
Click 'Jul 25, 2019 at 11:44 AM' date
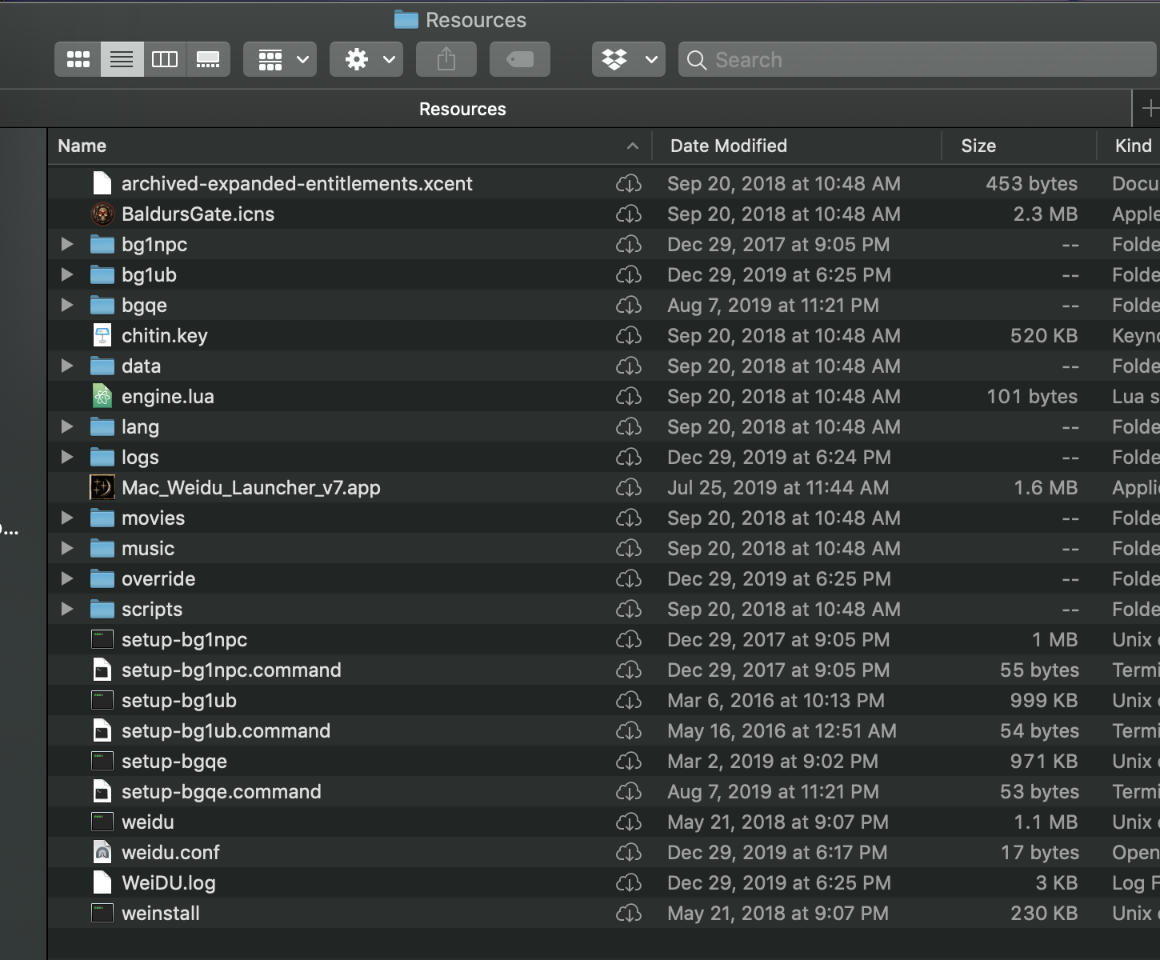[778, 487]
